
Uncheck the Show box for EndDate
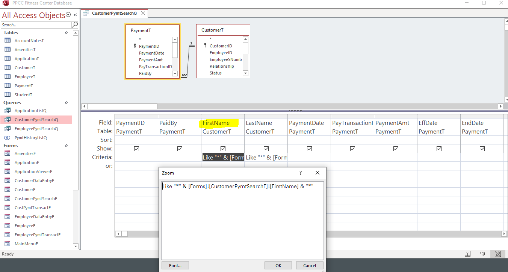[482, 149]
